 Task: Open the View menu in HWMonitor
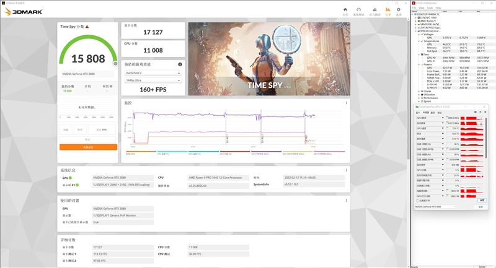(422, 7)
